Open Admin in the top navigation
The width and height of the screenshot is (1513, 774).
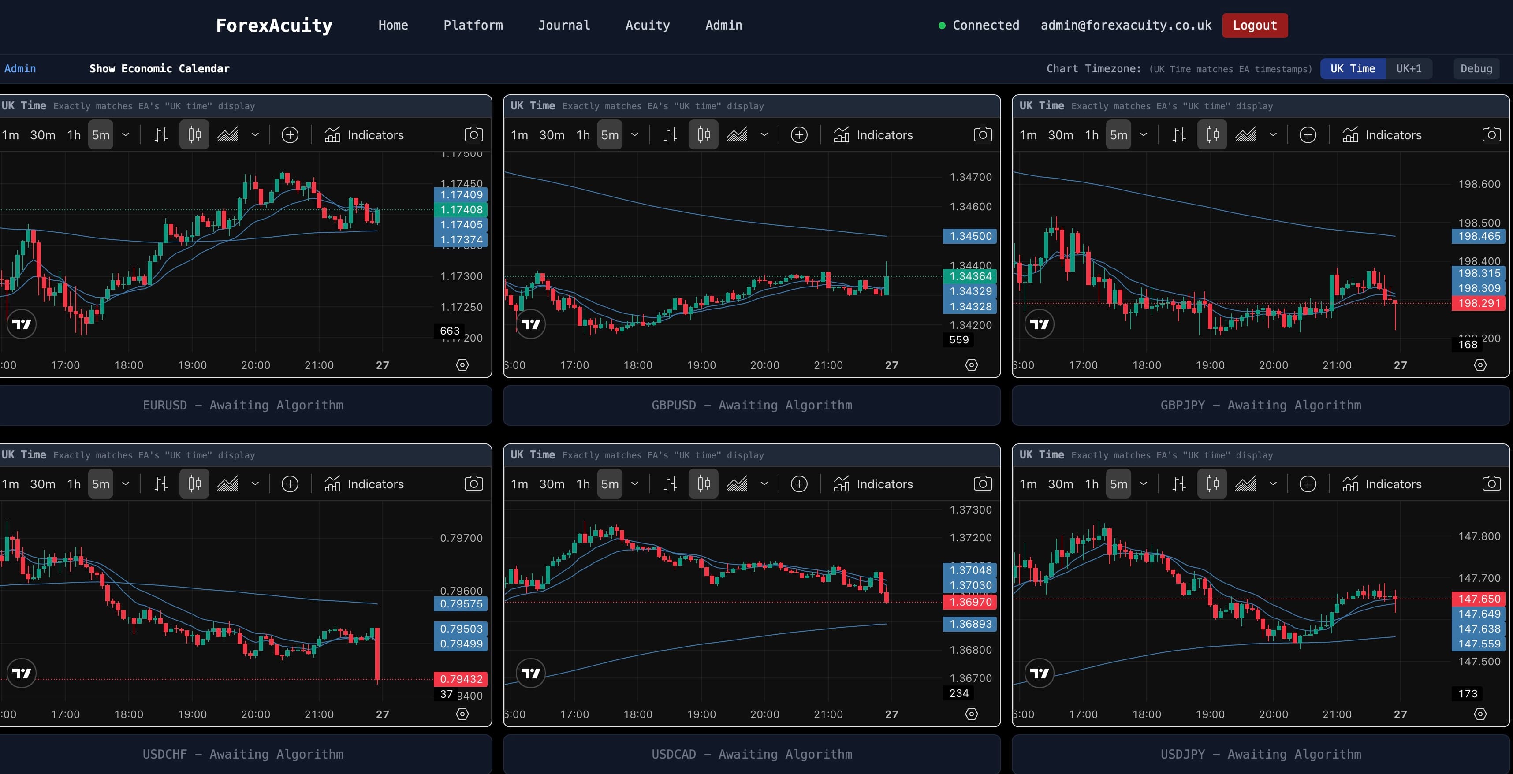point(723,25)
